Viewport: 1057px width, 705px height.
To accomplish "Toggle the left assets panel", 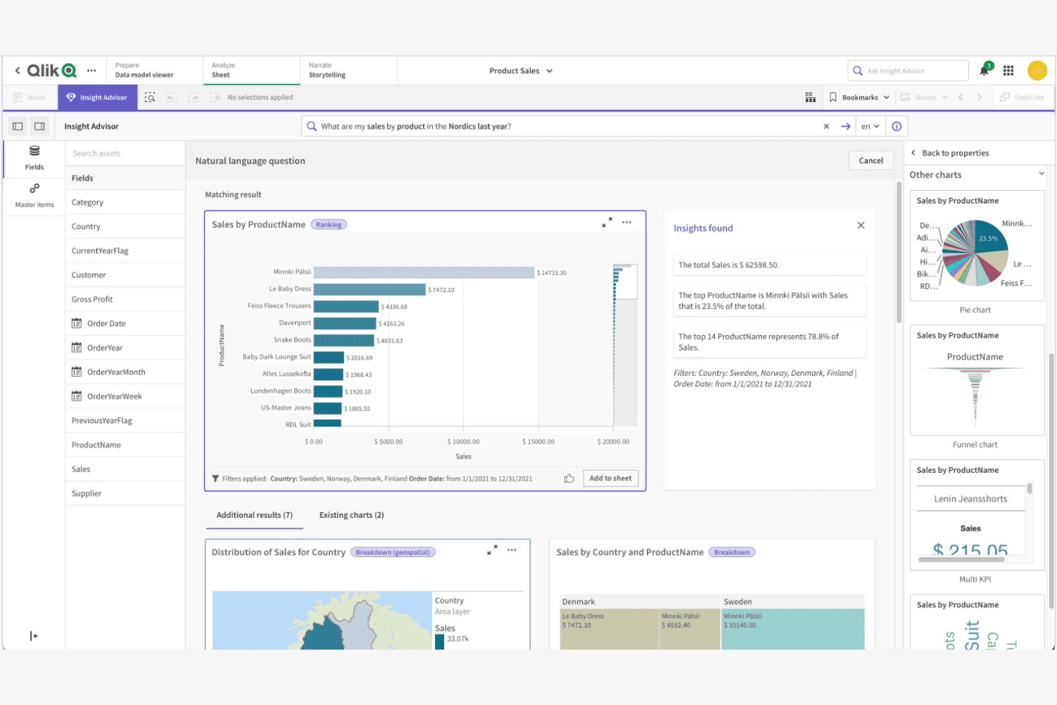I will coord(18,126).
